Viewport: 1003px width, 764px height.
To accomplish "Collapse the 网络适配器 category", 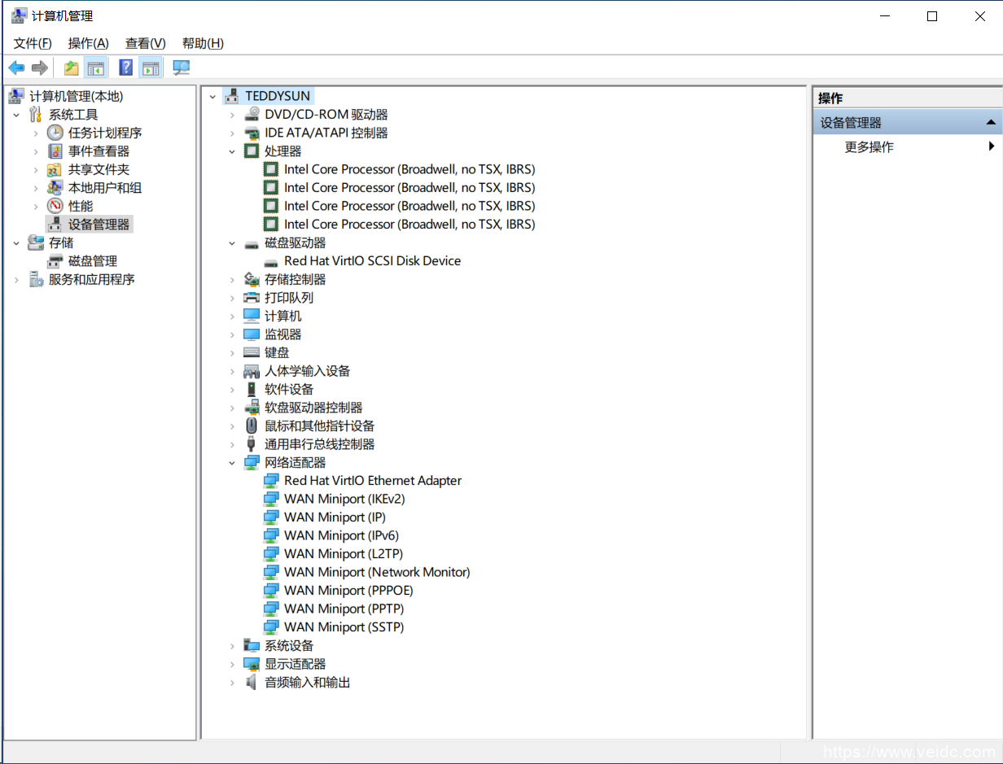I will point(232,463).
